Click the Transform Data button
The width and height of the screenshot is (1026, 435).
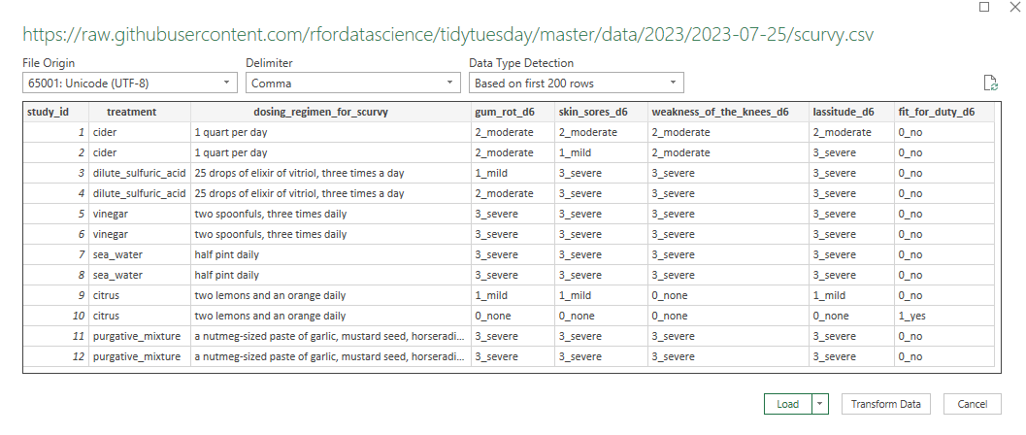tap(885, 404)
